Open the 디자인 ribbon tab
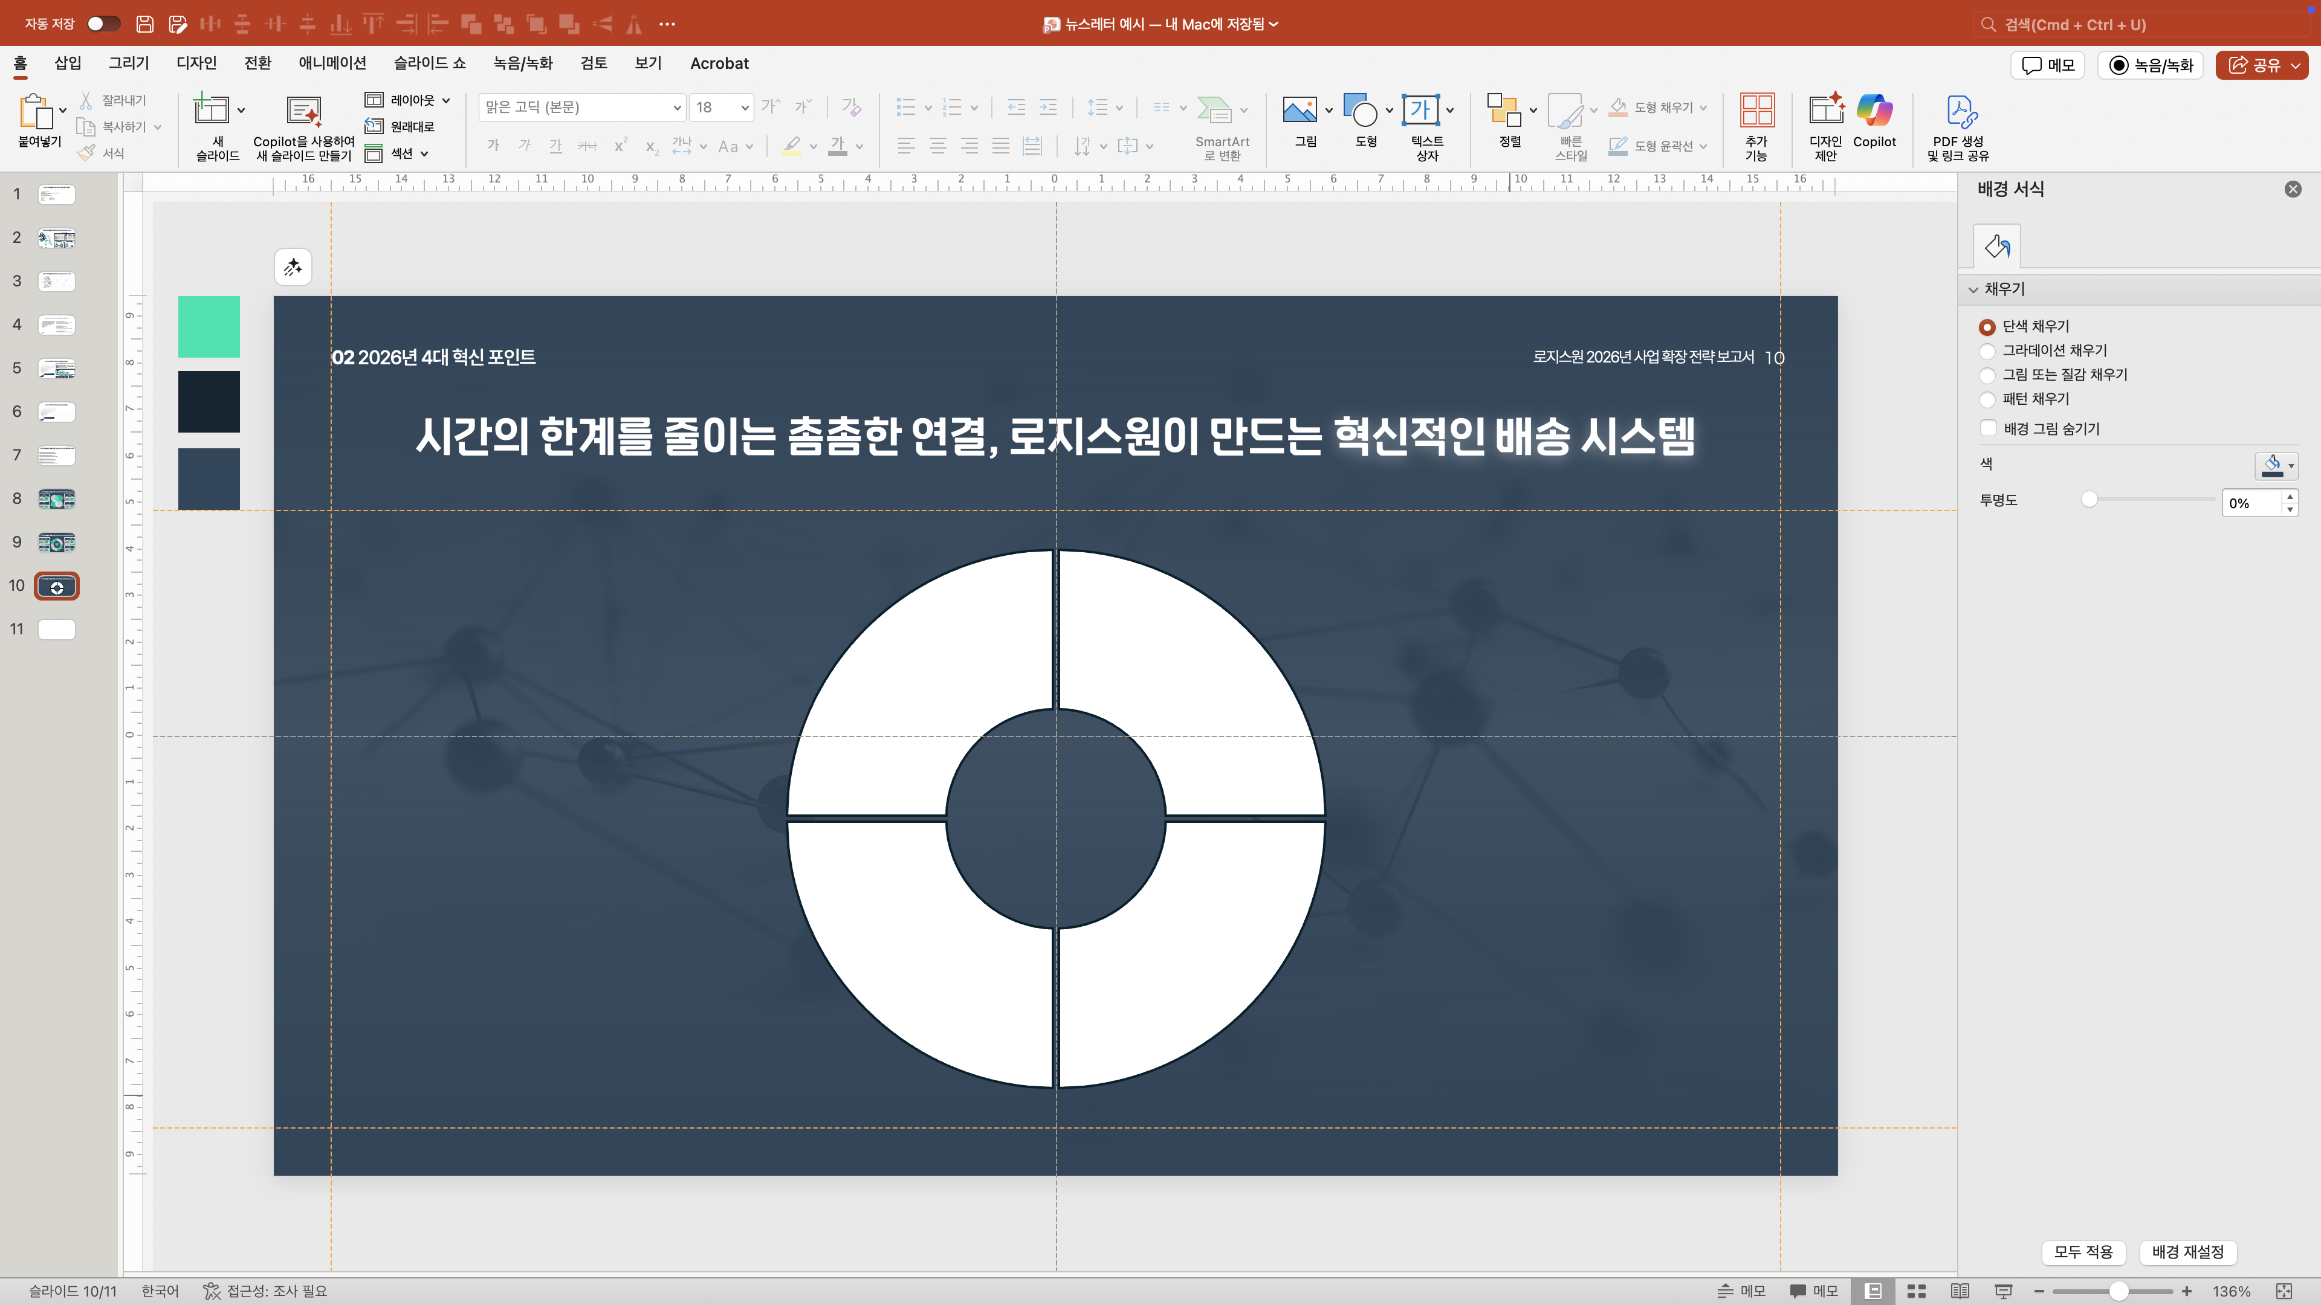Screen dimensions: 2321x1305 196,63
